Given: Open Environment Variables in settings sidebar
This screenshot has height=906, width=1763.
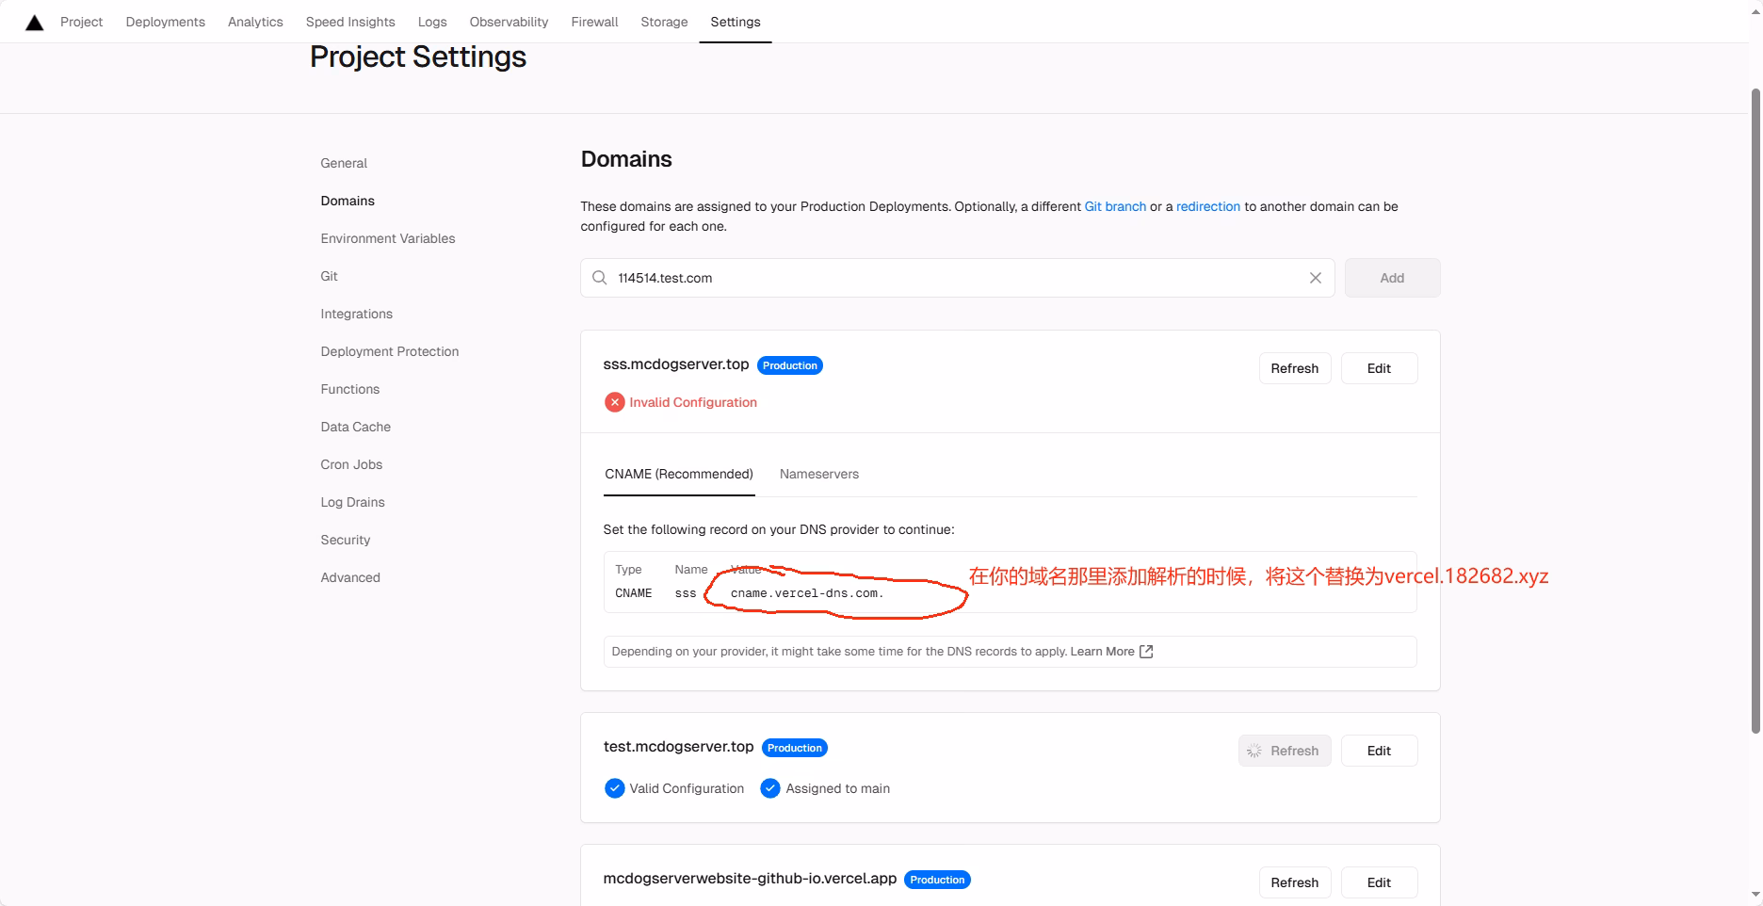Looking at the screenshot, I should pyautogui.click(x=387, y=238).
